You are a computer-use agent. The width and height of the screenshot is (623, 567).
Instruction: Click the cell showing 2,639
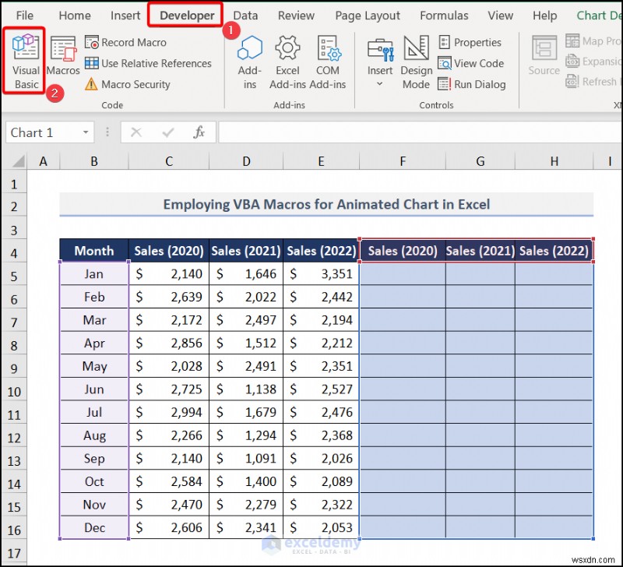pyautogui.click(x=169, y=297)
